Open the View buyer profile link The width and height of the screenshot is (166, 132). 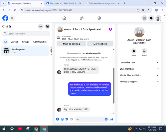(93, 53)
